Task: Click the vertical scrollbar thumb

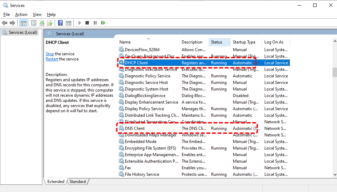Action: tap(334, 72)
